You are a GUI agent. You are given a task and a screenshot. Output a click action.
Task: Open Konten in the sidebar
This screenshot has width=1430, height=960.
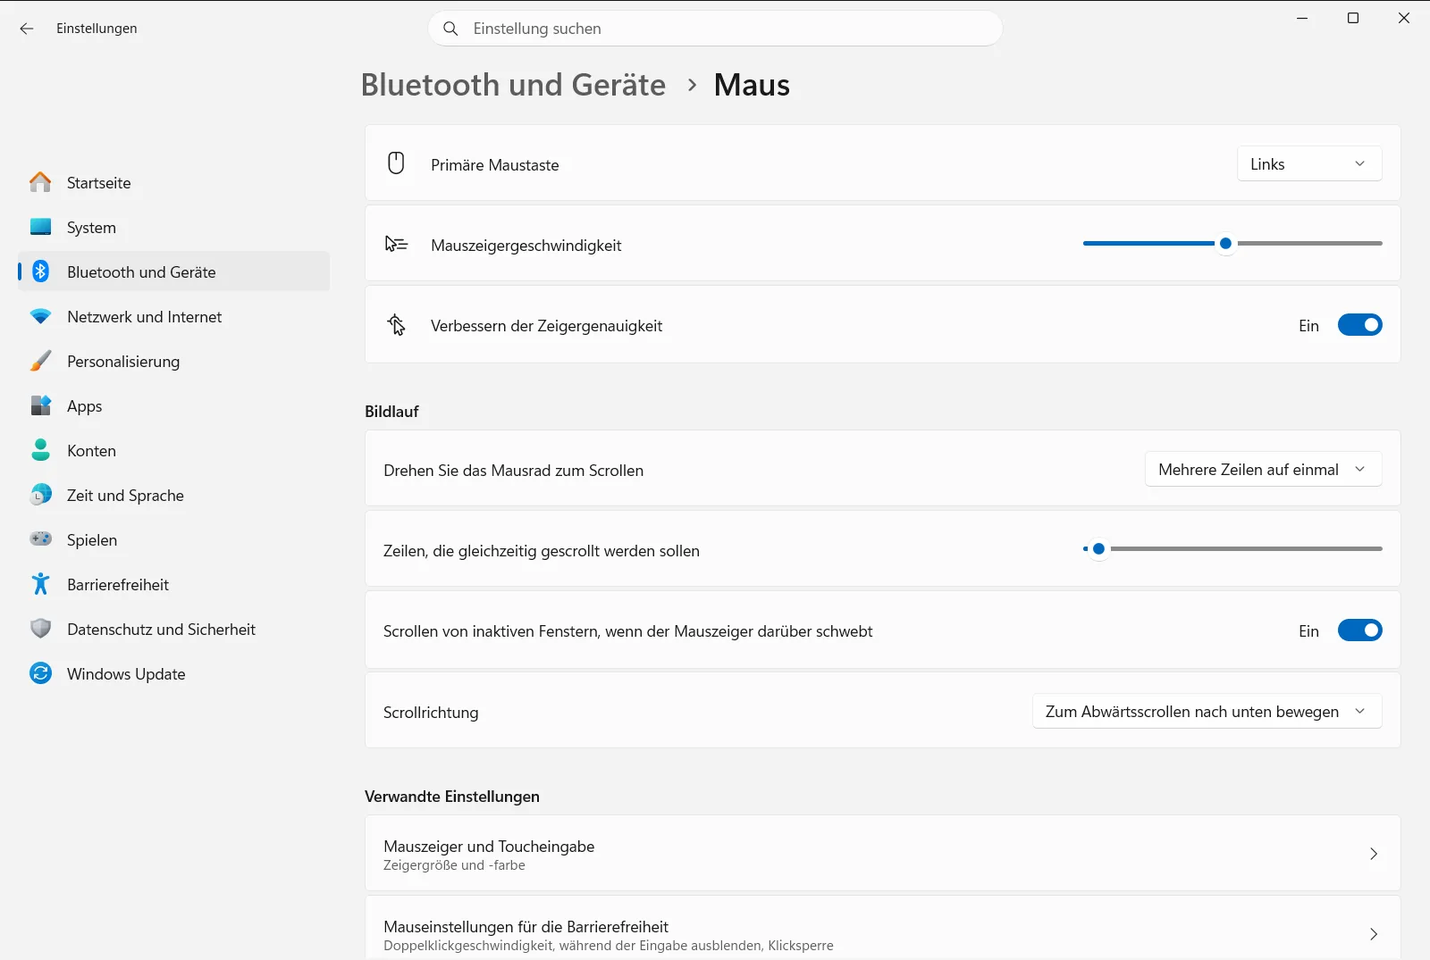(x=173, y=450)
